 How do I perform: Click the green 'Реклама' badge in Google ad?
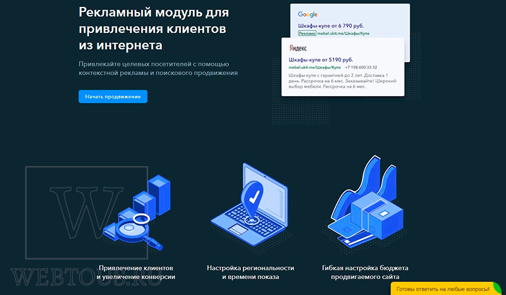(x=307, y=33)
